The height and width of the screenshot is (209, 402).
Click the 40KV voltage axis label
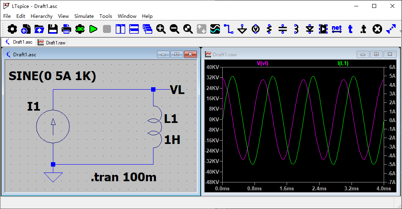point(213,67)
